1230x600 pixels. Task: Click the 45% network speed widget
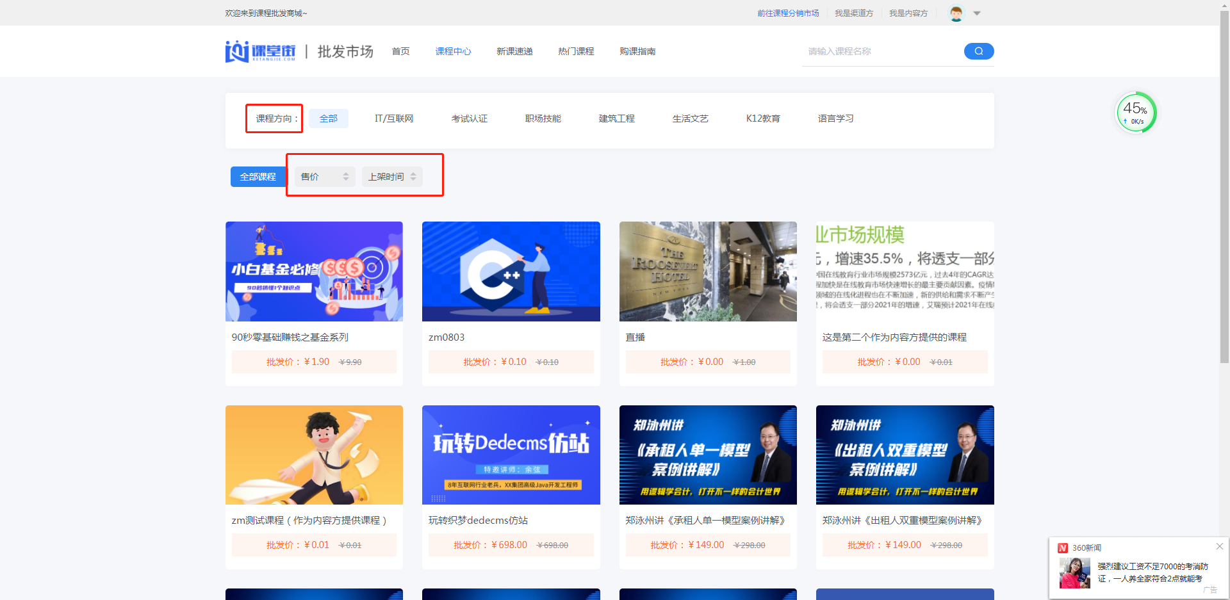[x=1136, y=113]
